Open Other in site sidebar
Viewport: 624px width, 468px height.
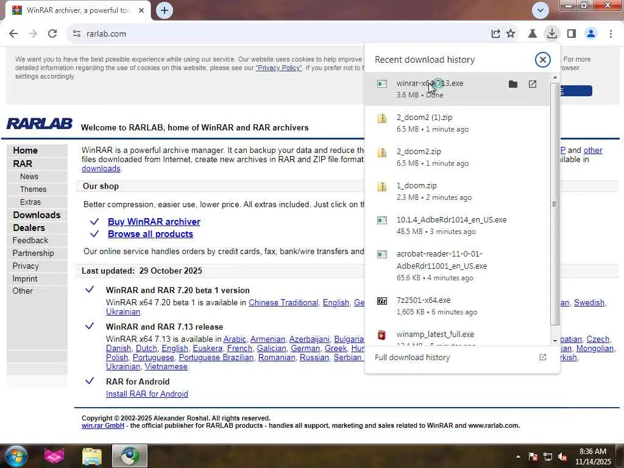click(23, 291)
